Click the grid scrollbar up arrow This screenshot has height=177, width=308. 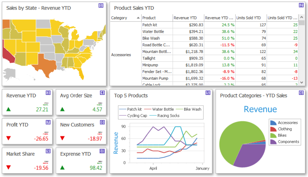302,17
